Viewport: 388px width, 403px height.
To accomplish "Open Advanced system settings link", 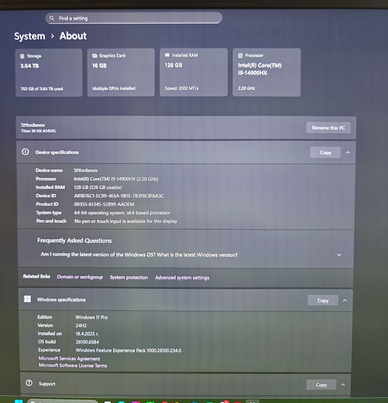I will pos(182,278).
